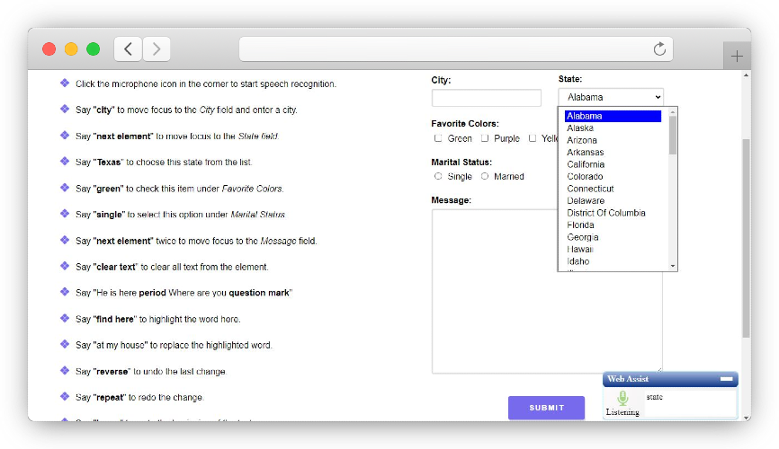Click the page vertical scrollbar thumb
Image resolution: width=779 pixels, height=449 pixels.
click(746, 238)
